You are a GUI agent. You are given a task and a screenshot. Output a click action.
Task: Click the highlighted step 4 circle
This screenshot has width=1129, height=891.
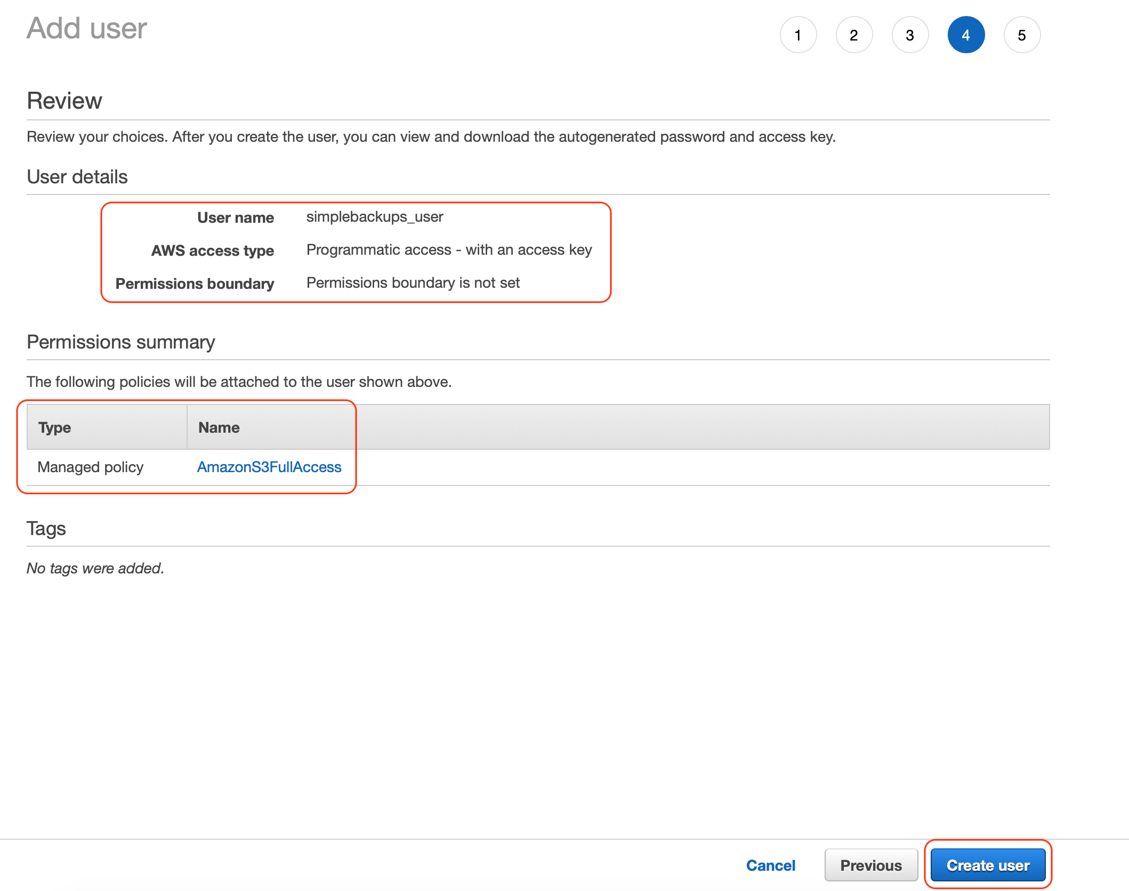966,34
